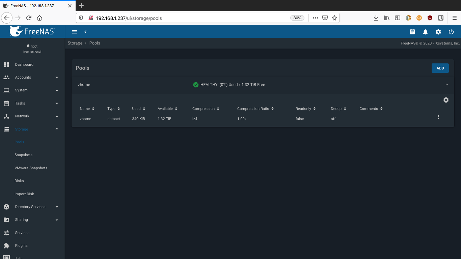Sort by the Name column header
The width and height of the screenshot is (461, 259).
87,109
